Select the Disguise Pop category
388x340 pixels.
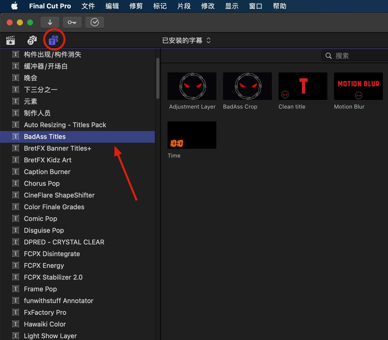point(77,230)
